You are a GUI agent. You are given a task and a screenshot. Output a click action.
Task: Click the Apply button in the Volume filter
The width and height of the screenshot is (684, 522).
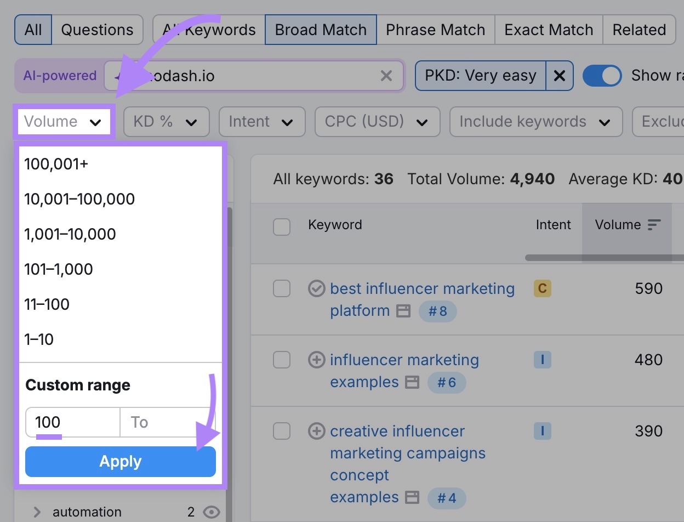pyautogui.click(x=120, y=461)
